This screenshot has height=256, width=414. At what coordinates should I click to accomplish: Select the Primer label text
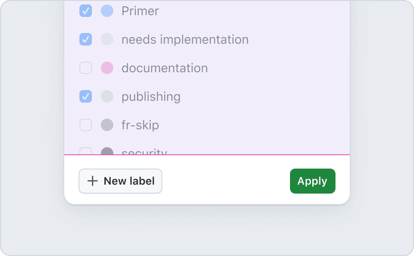140,11
